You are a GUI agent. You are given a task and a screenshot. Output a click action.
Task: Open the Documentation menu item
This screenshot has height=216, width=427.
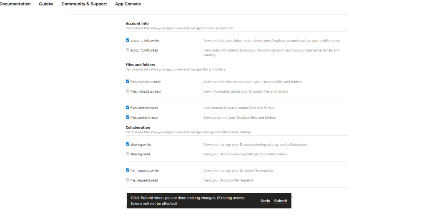coord(15,4)
